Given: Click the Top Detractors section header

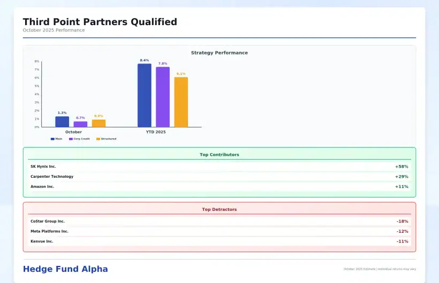Looking at the screenshot, I should 219,209.
